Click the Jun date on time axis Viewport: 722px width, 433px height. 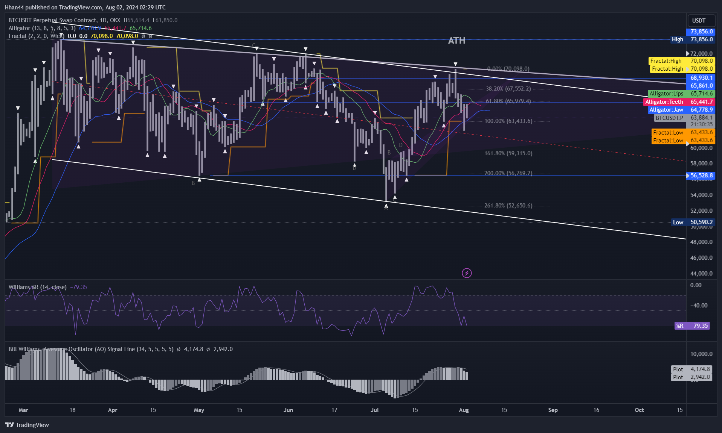(x=288, y=410)
